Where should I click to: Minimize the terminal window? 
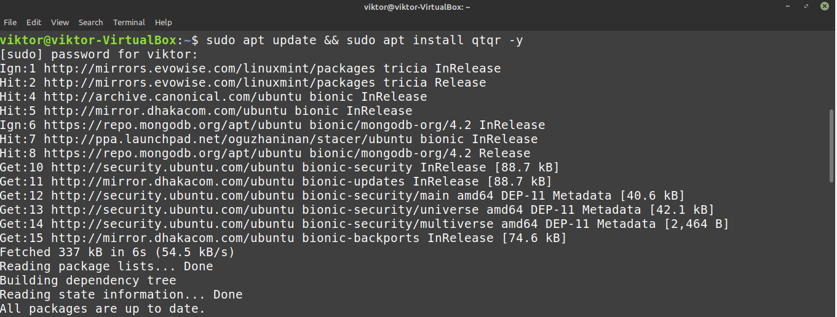coord(788,6)
